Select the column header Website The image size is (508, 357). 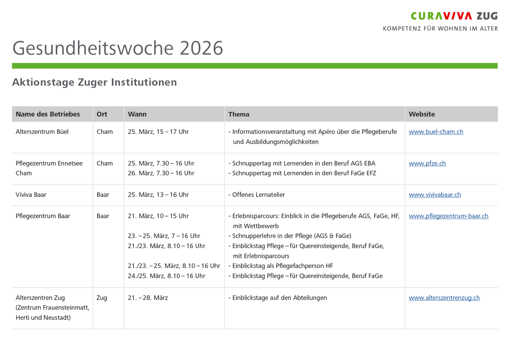(x=422, y=114)
